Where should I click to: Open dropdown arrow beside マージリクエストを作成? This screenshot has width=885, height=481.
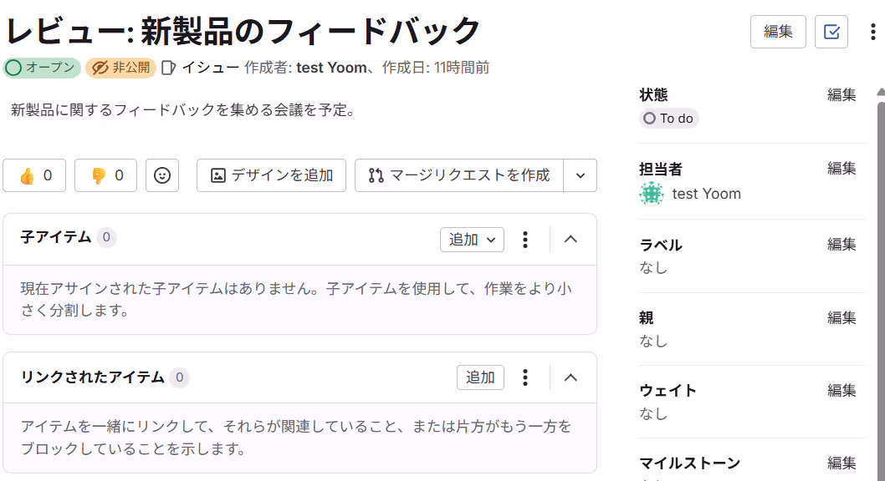581,175
